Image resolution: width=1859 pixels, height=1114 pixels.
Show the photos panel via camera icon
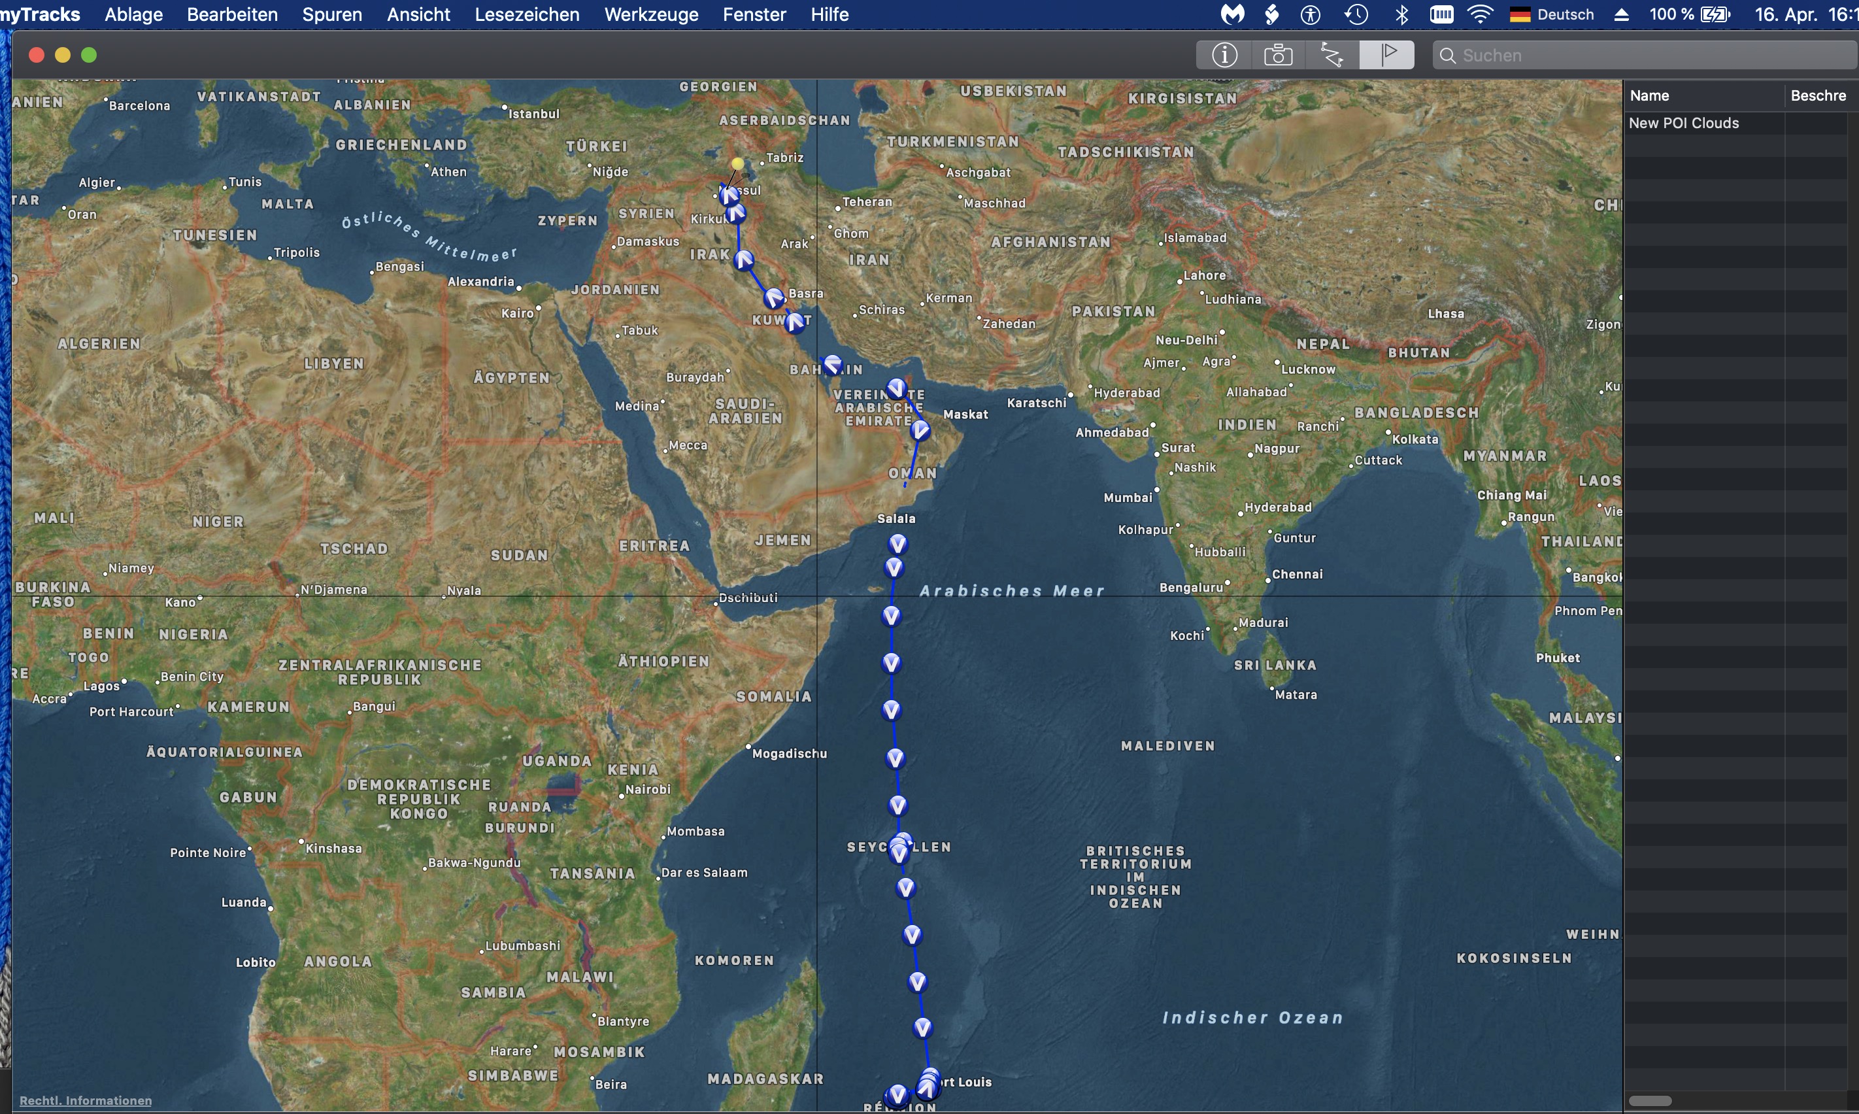(x=1278, y=55)
